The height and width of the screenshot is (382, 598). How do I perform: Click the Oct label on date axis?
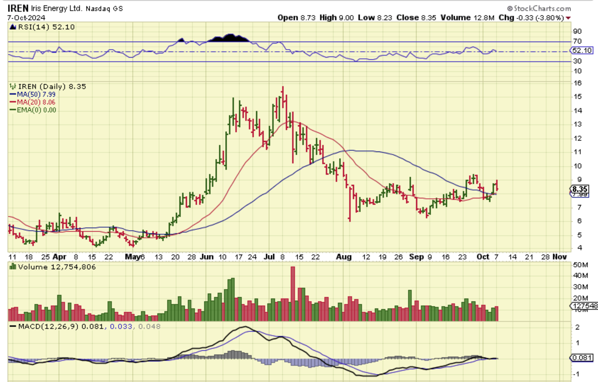(483, 257)
